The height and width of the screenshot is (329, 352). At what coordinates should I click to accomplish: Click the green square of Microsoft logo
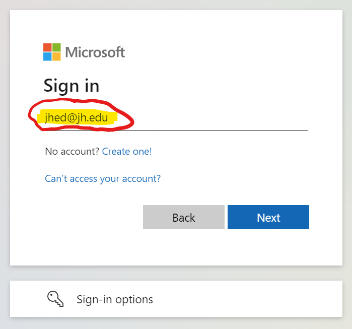pyautogui.click(x=56, y=47)
